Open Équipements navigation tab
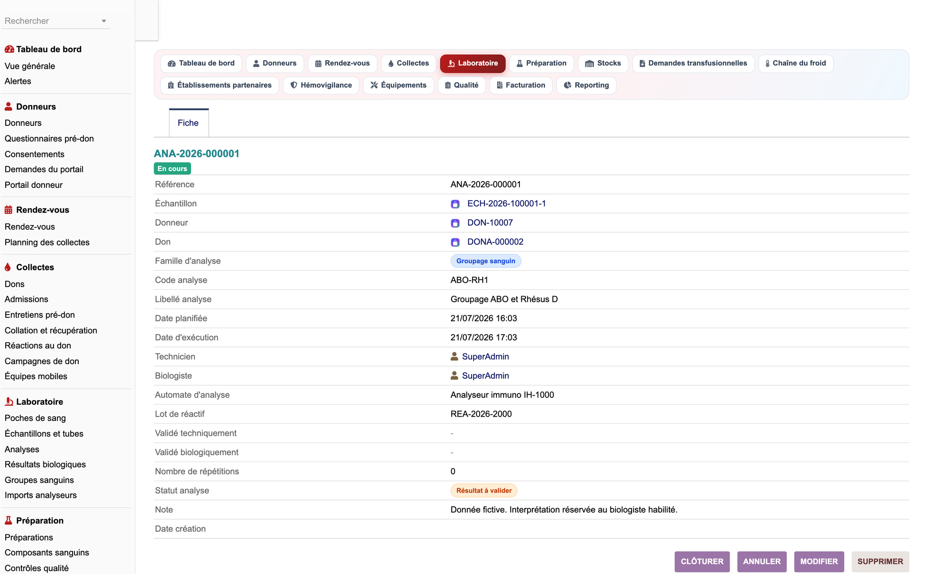 pyautogui.click(x=399, y=85)
